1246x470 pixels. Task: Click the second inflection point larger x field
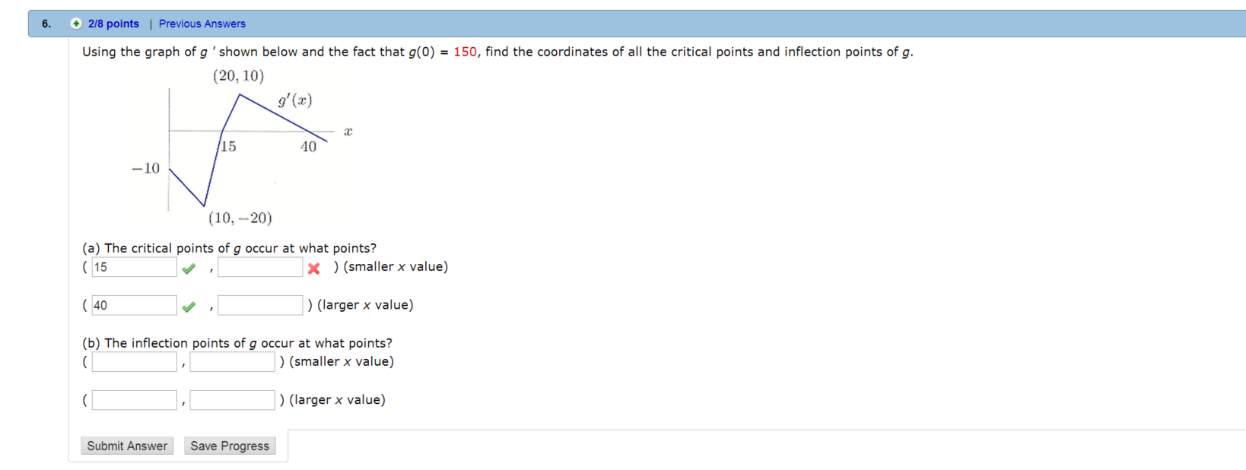click(x=231, y=399)
